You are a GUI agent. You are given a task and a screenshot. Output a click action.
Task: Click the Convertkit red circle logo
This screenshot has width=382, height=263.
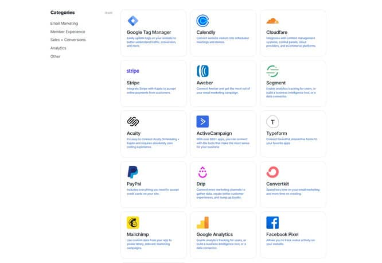pyautogui.click(x=272, y=172)
